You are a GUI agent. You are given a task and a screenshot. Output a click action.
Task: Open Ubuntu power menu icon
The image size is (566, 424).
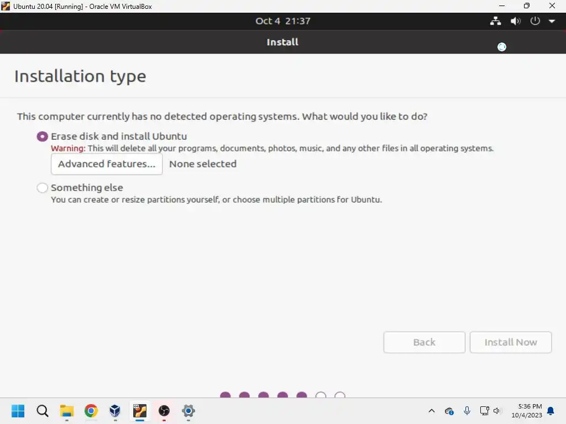point(535,21)
